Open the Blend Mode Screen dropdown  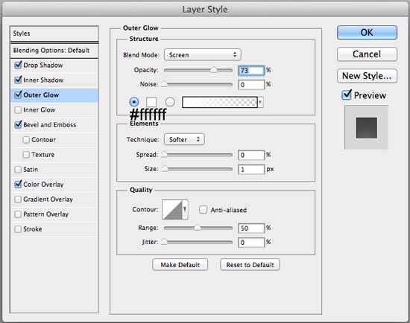202,55
